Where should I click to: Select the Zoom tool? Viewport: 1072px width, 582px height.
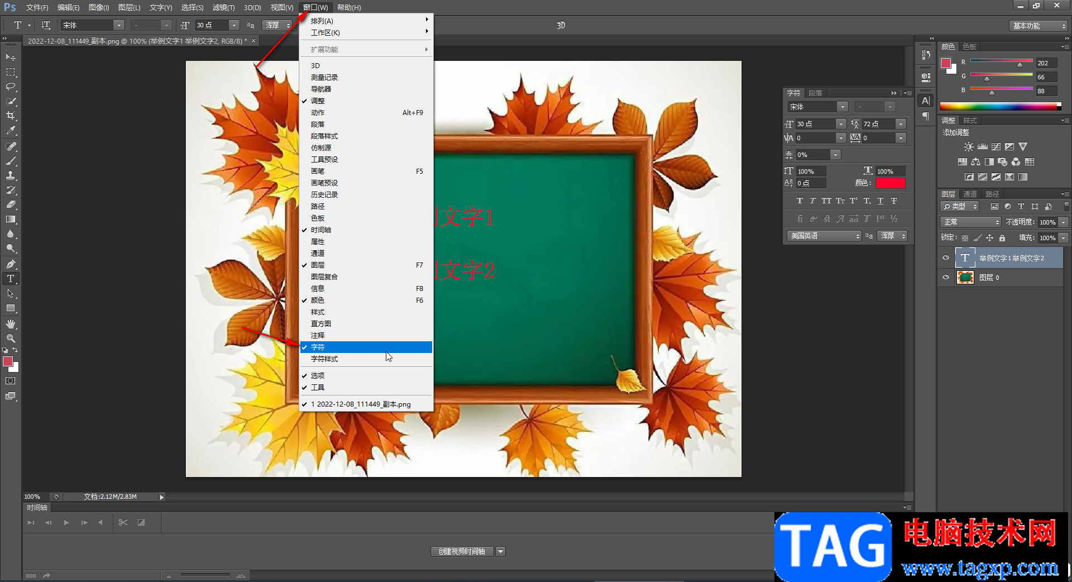point(11,338)
